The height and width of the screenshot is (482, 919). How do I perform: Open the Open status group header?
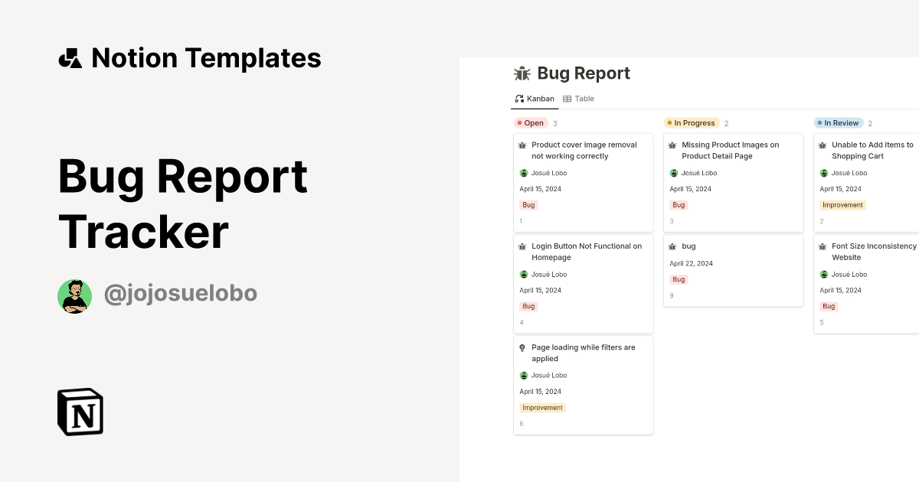(531, 122)
